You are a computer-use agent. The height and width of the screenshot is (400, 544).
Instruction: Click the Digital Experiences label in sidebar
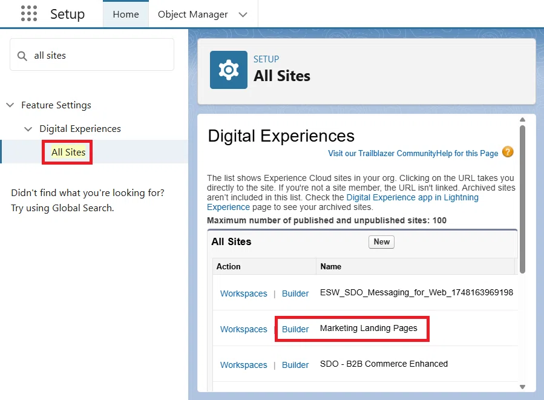tap(80, 129)
